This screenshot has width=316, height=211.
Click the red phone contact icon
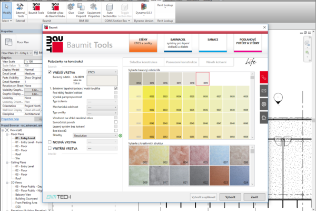pos(264,78)
